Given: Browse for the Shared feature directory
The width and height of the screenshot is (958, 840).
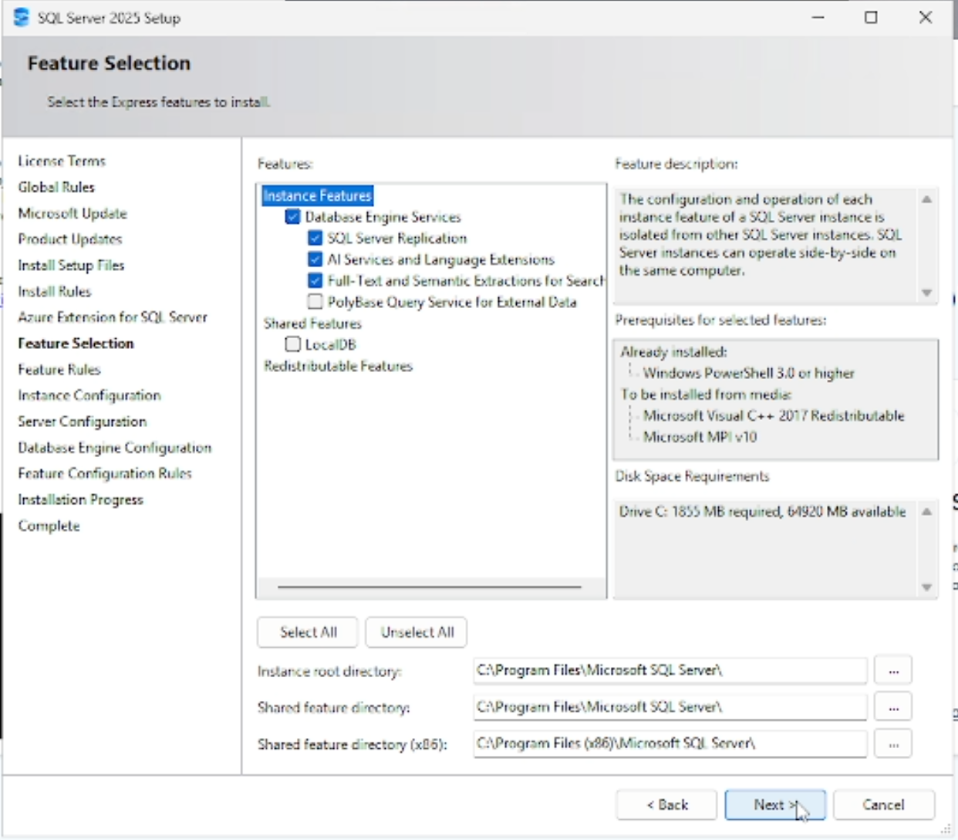Looking at the screenshot, I should pos(892,706).
